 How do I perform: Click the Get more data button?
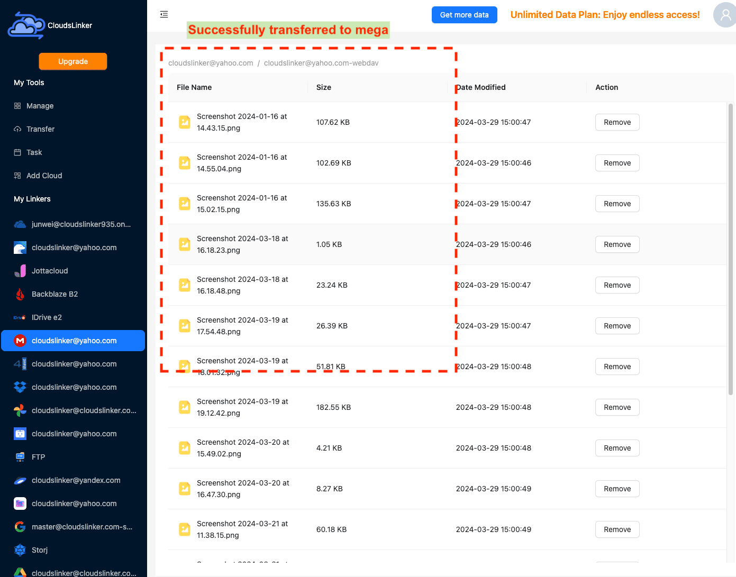(x=465, y=15)
